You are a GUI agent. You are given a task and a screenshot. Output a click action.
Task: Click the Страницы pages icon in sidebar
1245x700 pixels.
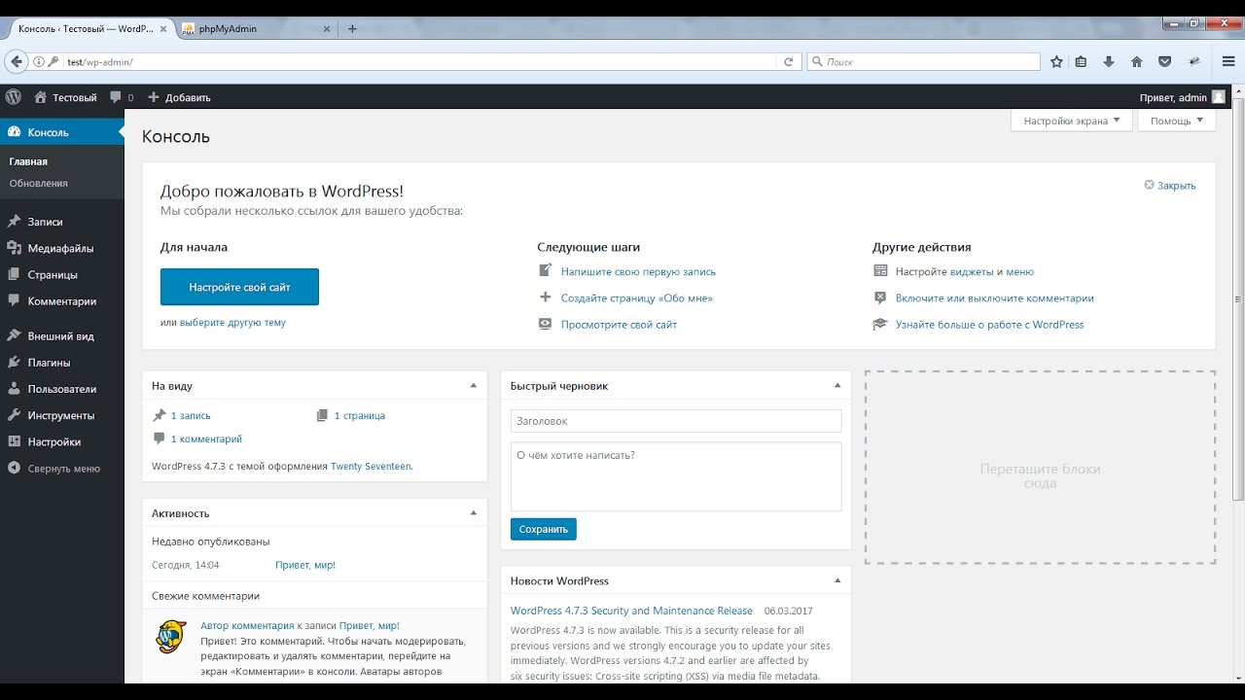point(14,274)
